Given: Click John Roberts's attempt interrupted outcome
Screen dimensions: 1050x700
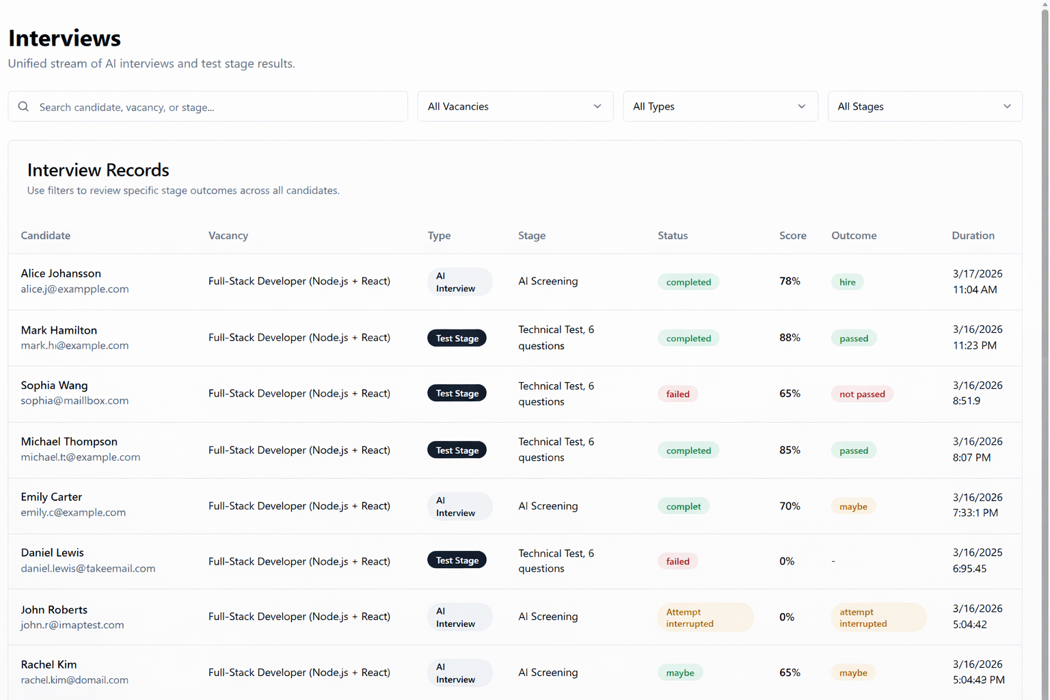Looking at the screenshot, I should (x=878, y=617).
